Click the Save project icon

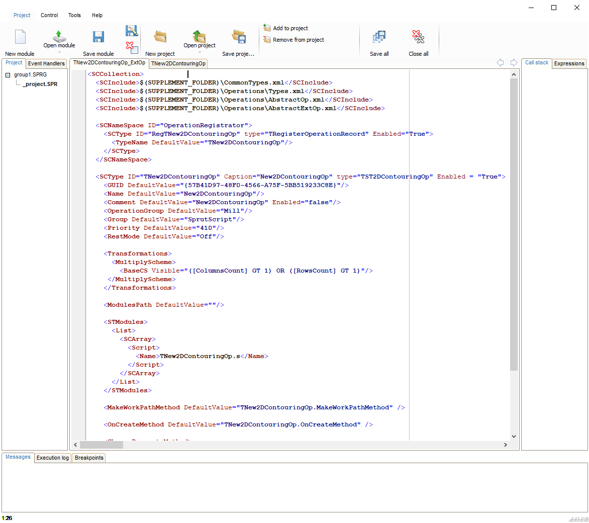[239, 37]
